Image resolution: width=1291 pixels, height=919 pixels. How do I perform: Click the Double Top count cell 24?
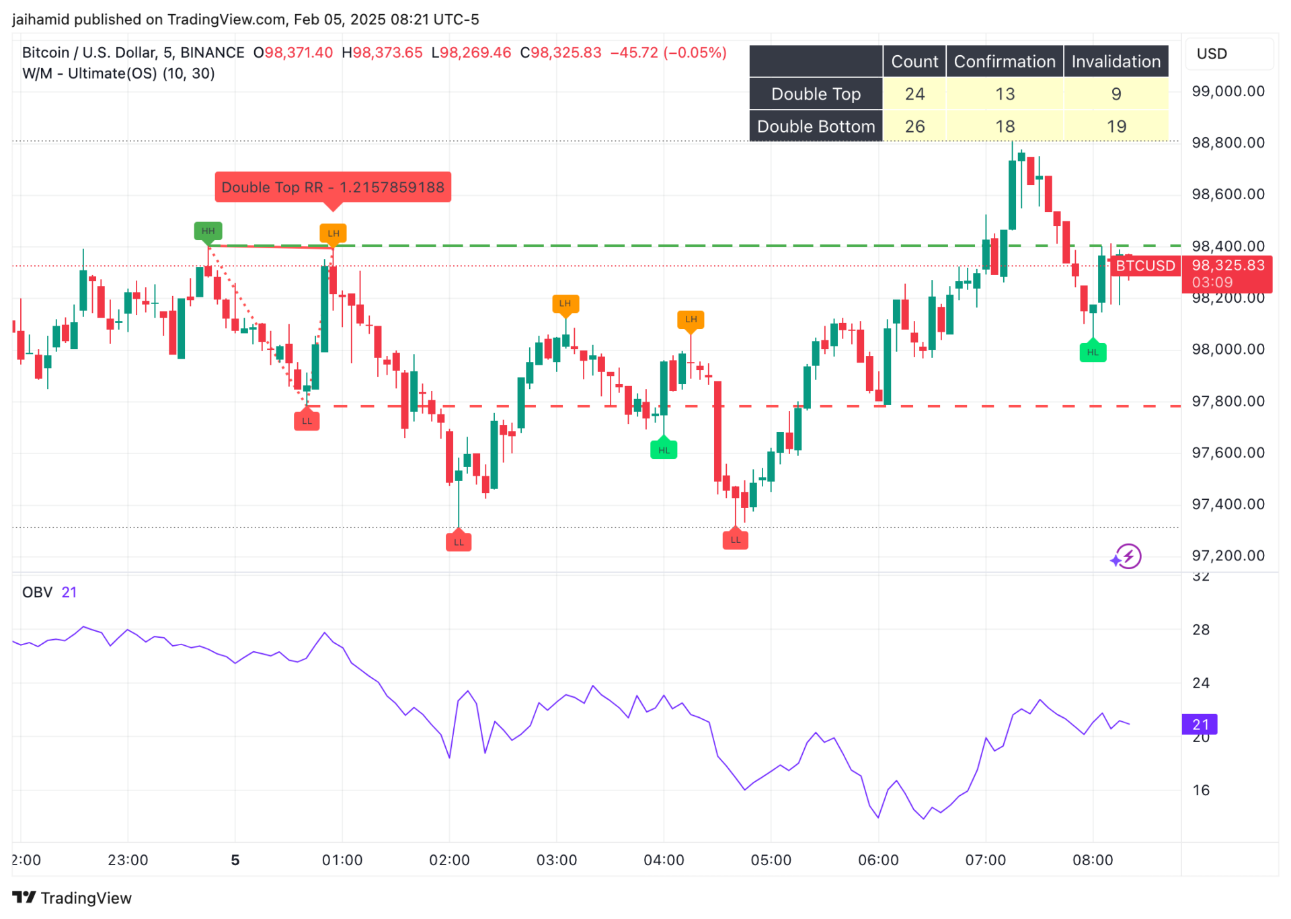[x=914, y=94]
